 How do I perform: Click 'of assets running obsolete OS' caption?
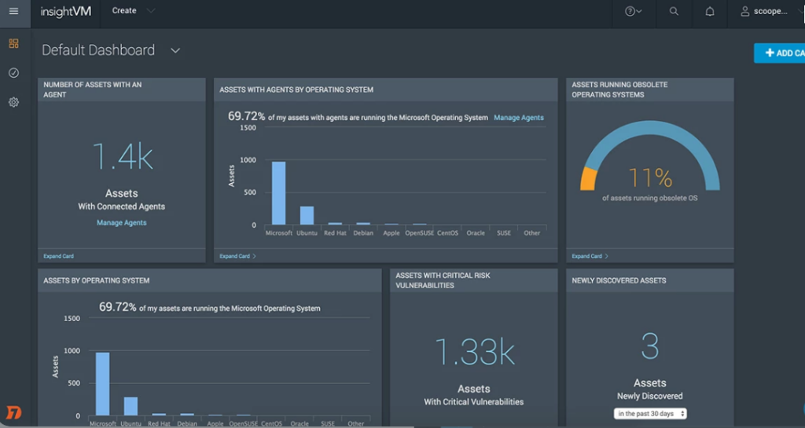pyautogui.click(x=650, y=198)
